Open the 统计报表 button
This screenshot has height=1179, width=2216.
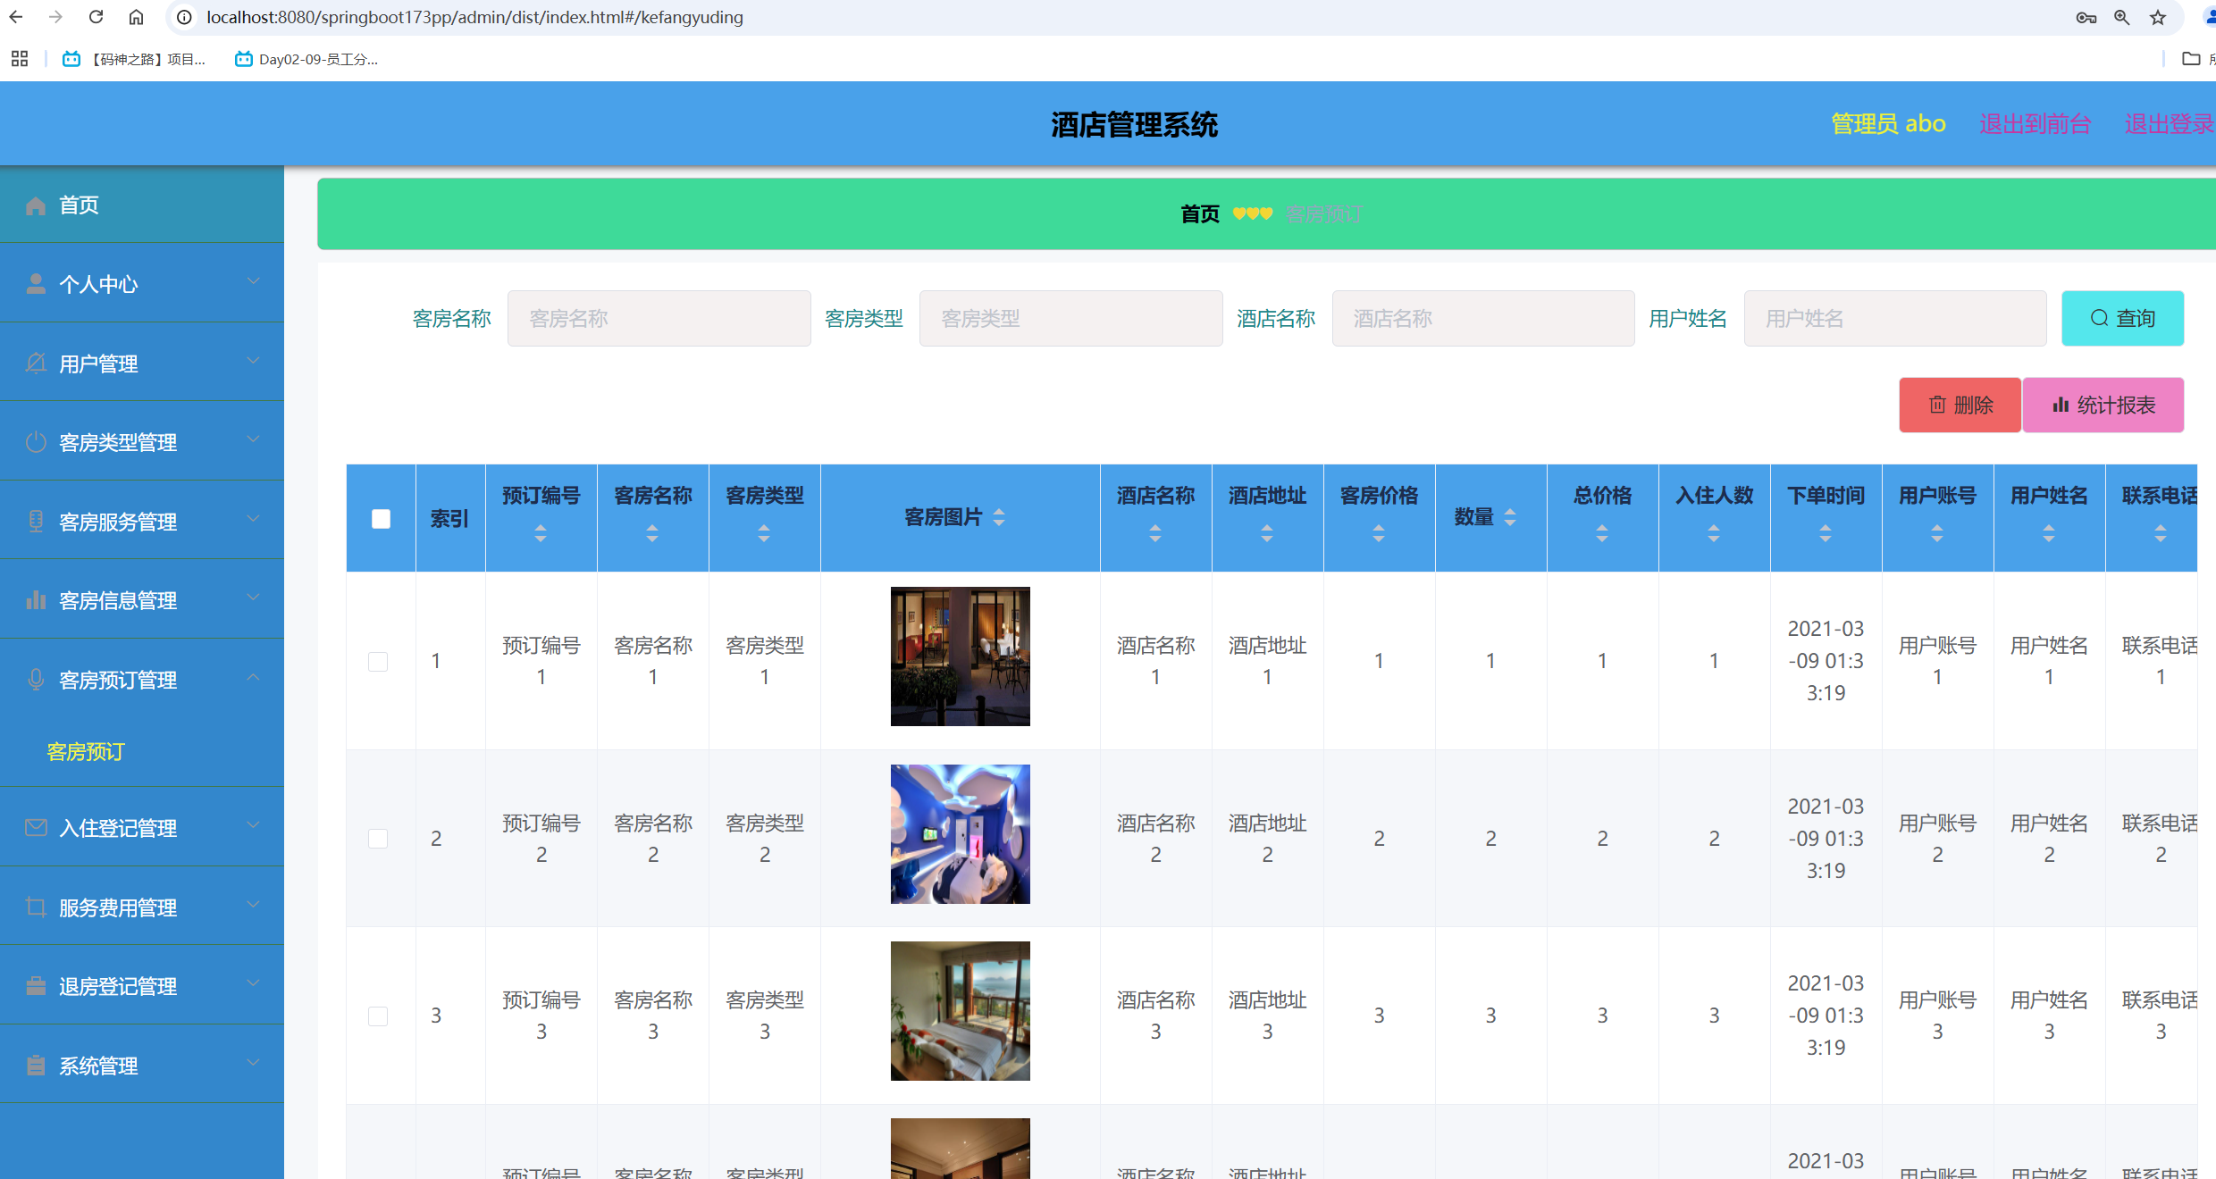[x=2103, y=405]
